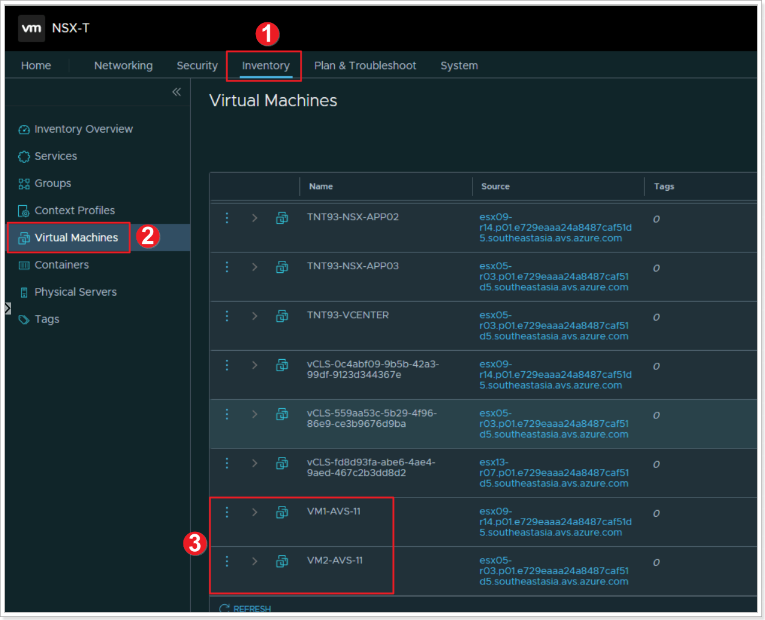Click the VM icon beside TNT93-NSX-APP03
The image size is (765, 620).
(x=282, y=267)
